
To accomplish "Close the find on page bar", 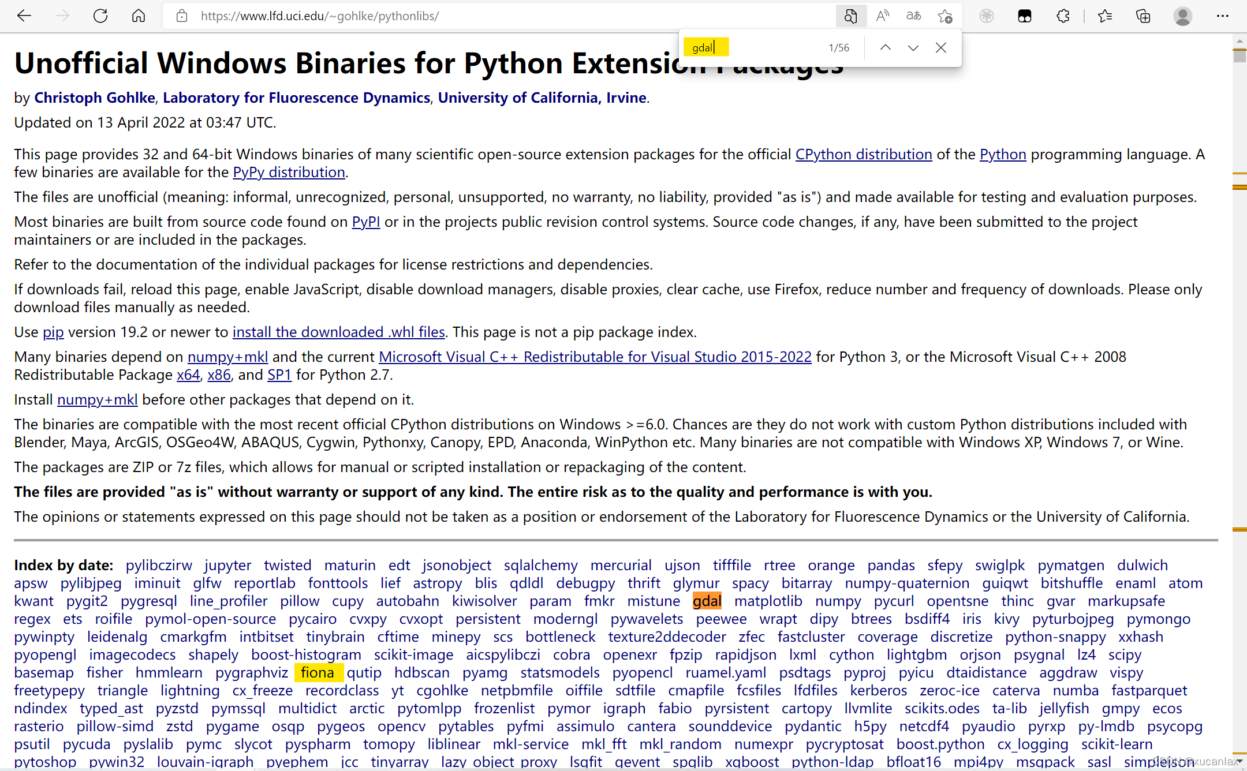I will (x=940, y=48).
